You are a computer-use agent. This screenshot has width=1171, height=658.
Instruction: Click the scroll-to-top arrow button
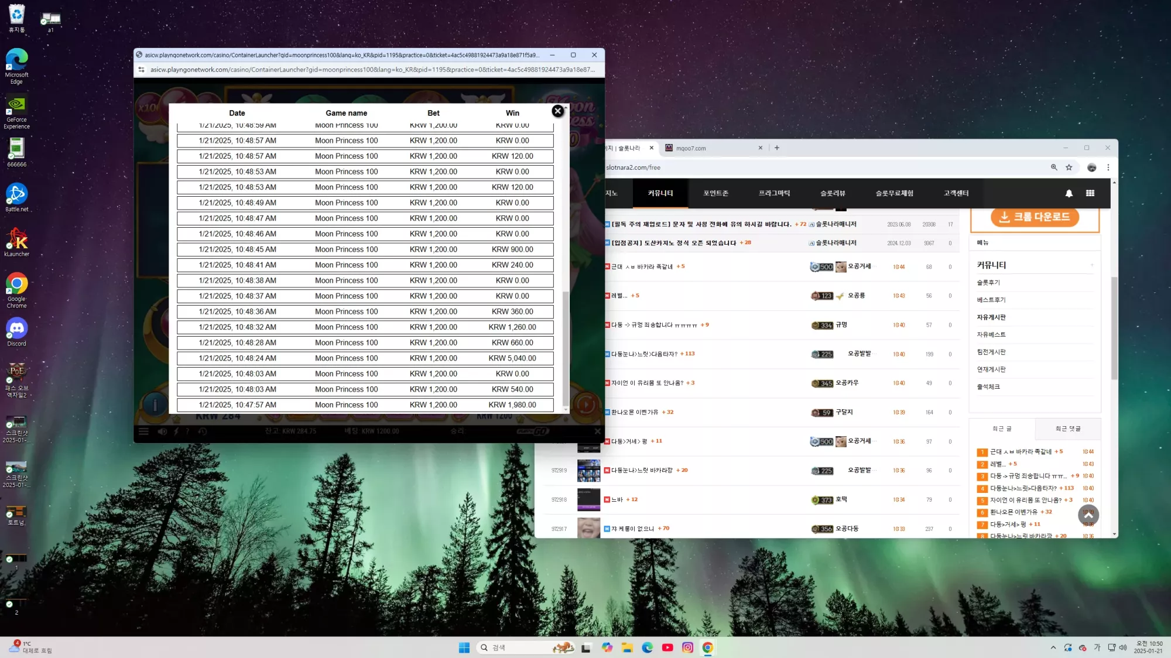click(x=1088, y=515)
